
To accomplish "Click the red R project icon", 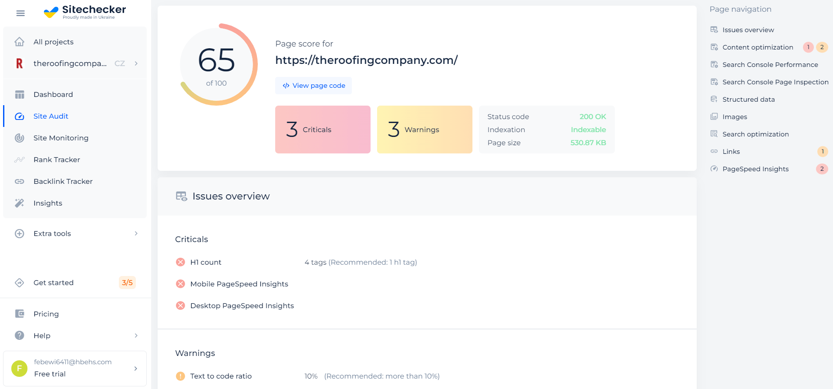I will [x=20, y=63].
